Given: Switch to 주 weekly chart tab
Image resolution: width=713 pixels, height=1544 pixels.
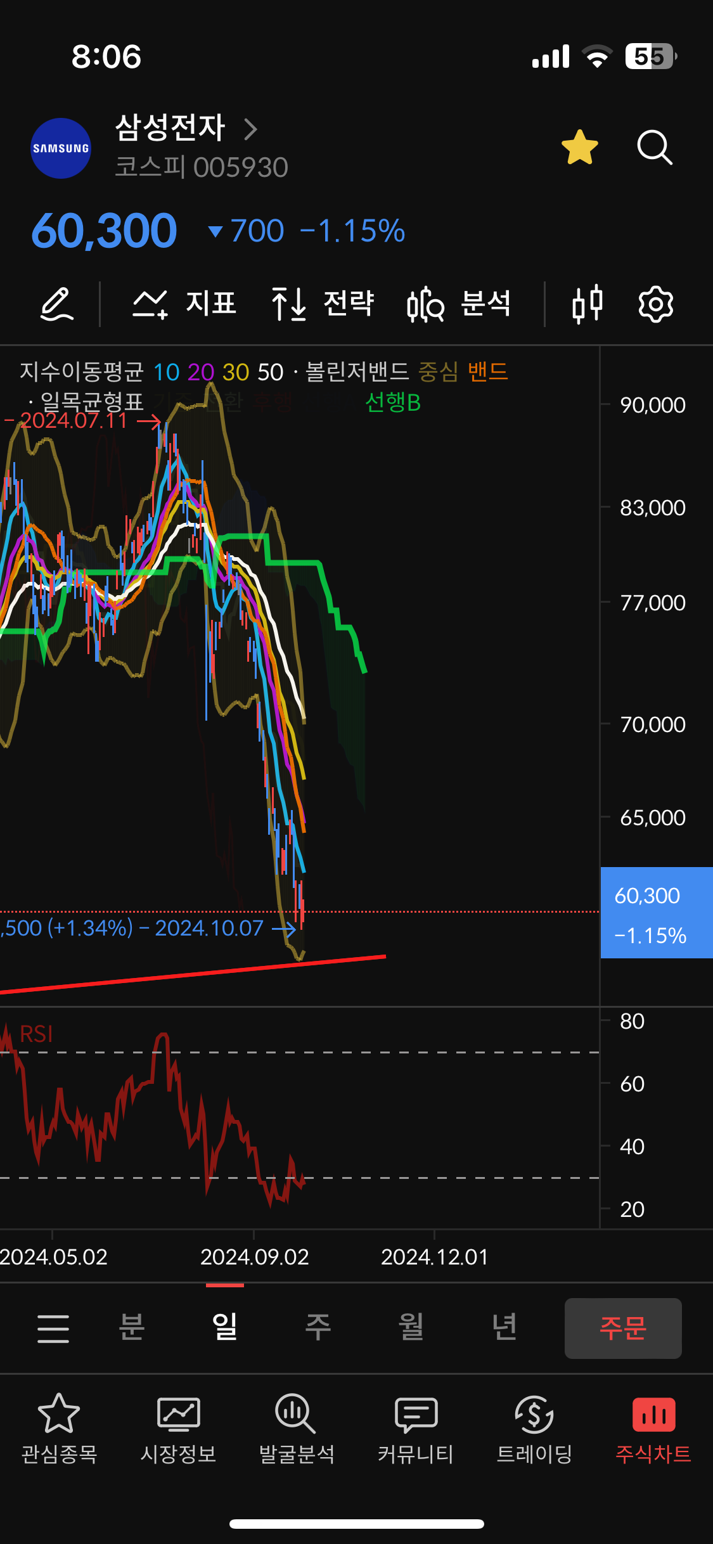Looking at the screenshot, I should point(318,1327).
